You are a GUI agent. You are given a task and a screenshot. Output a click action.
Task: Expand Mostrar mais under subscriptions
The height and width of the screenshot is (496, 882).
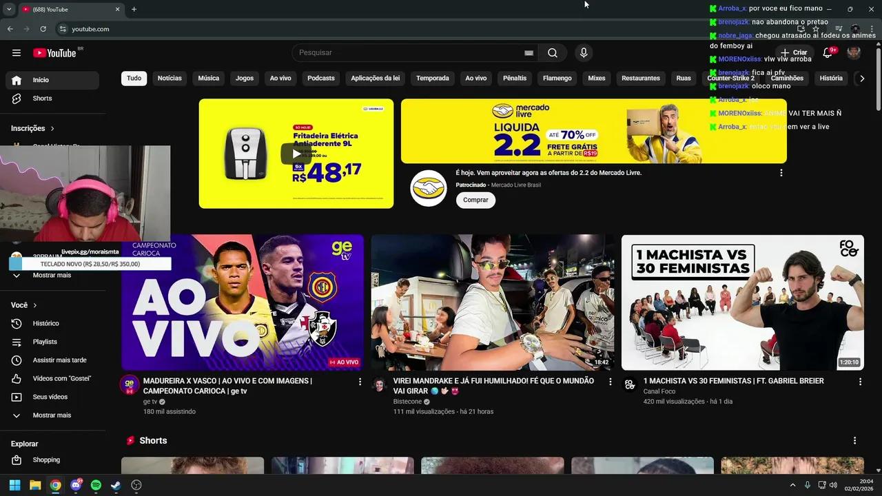tap(52, 275)
